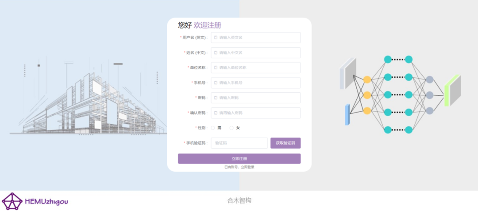The height and width of the screenshot is (211, 478).
Task: Click the icon inside the 确认密码 field
Action: (x=216, y=113)
